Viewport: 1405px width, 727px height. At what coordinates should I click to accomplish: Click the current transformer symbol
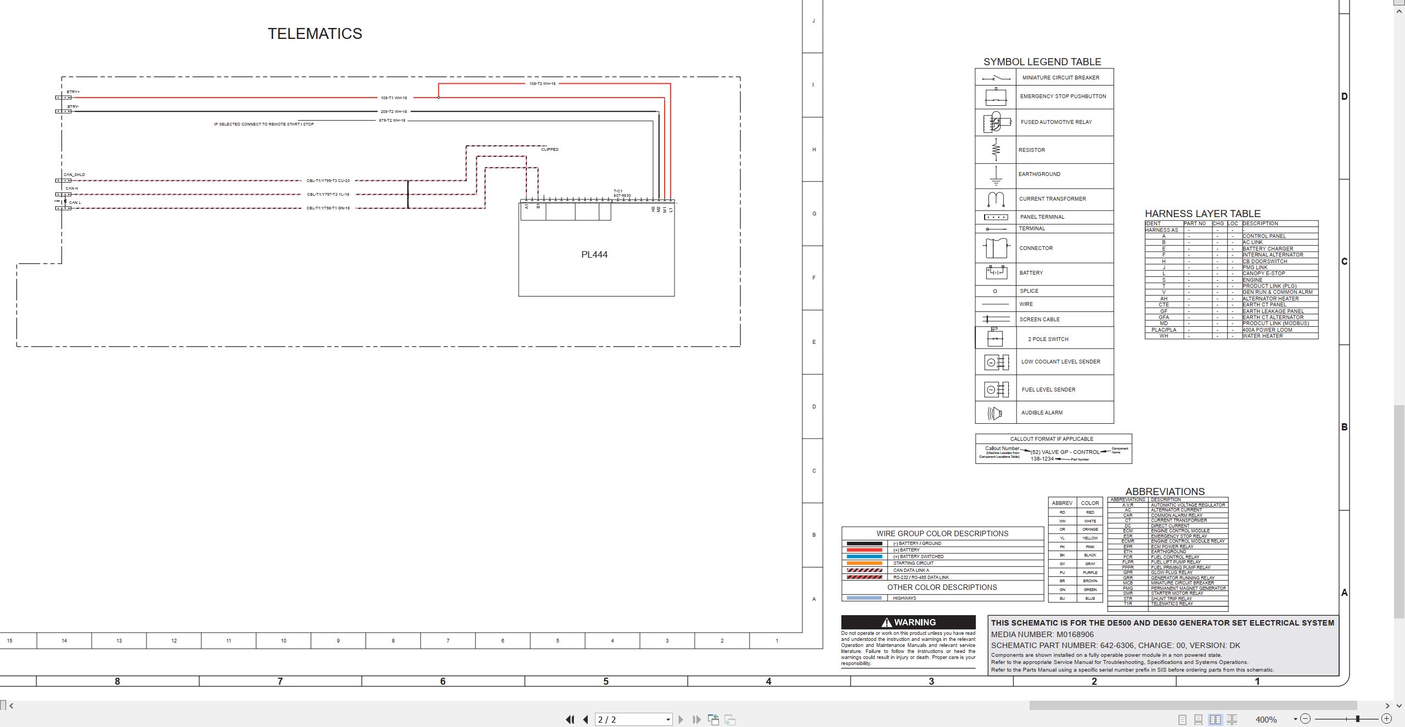(x=996, y=199)
